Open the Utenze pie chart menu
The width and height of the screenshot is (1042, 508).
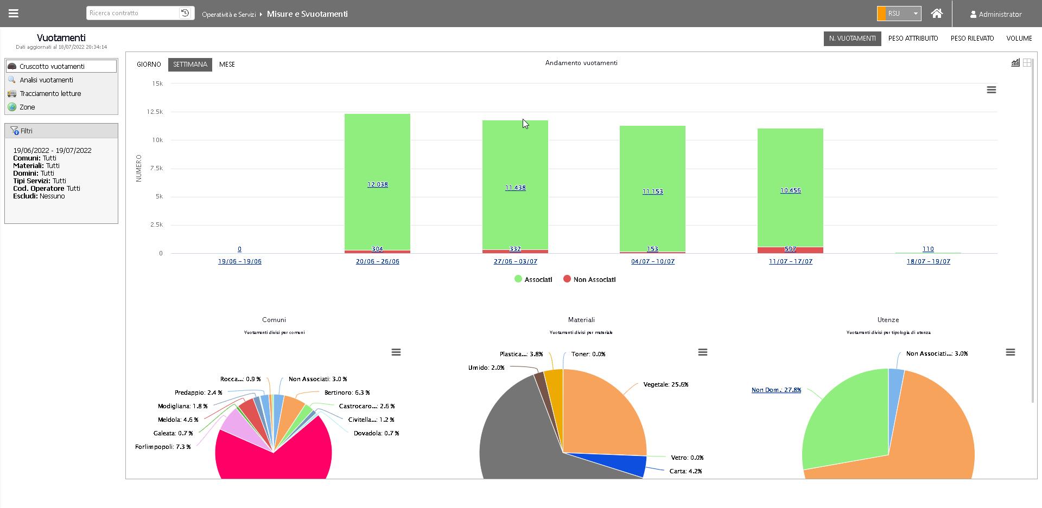(1011, 352)
